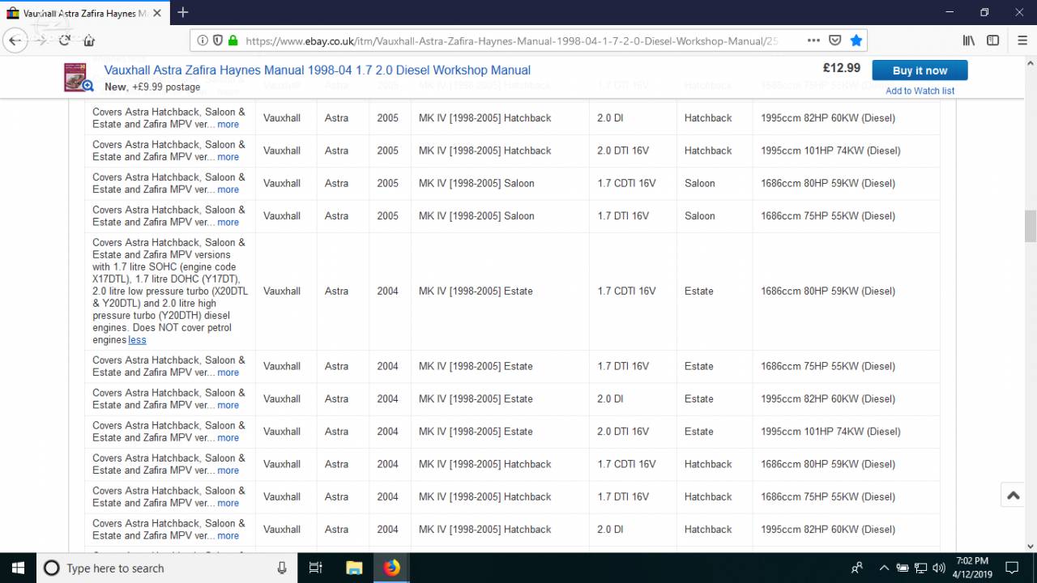Click Firefox icon on taskbar
Viewport: 1037px width, 583px height.
pyautogui.click(x=392, y=568)
